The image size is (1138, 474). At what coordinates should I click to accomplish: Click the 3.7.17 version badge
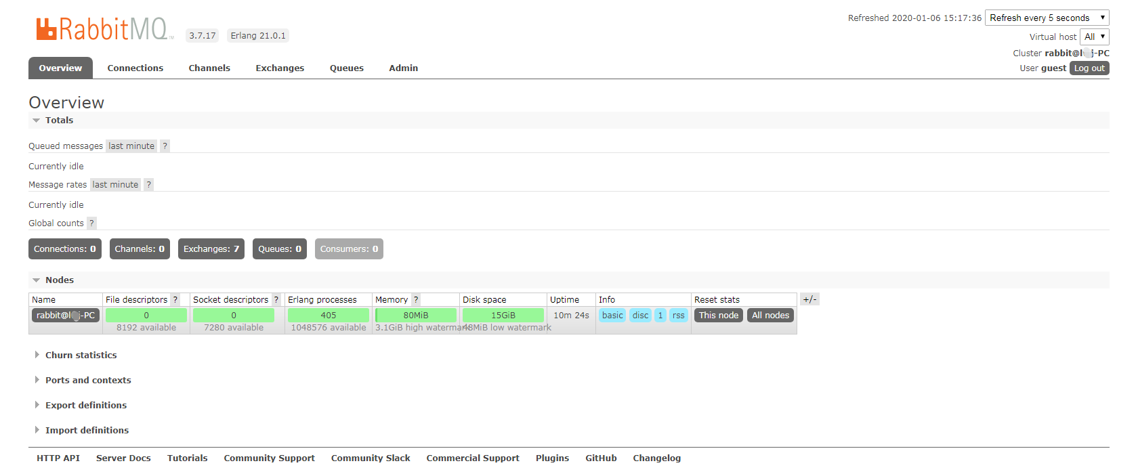coord(203,35)
